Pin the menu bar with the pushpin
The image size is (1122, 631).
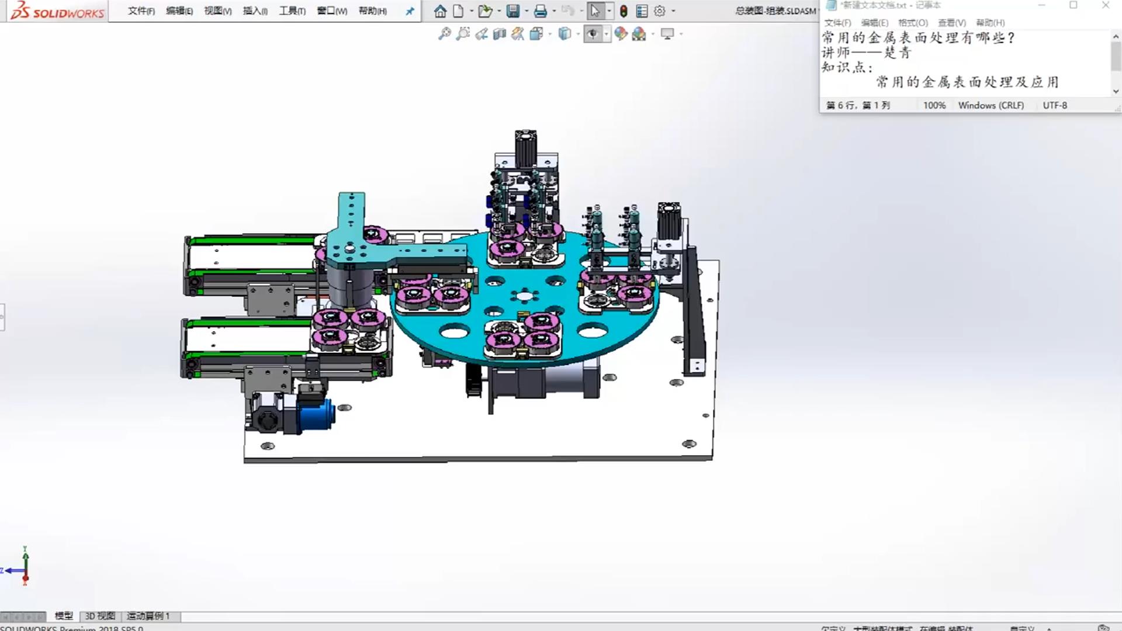(x=410, y=11)
